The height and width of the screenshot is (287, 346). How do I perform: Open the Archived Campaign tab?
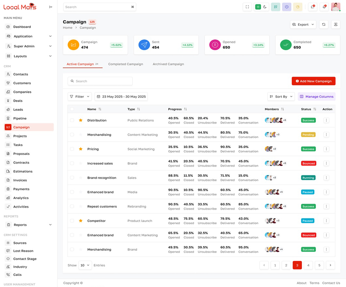tap(168, 64)
